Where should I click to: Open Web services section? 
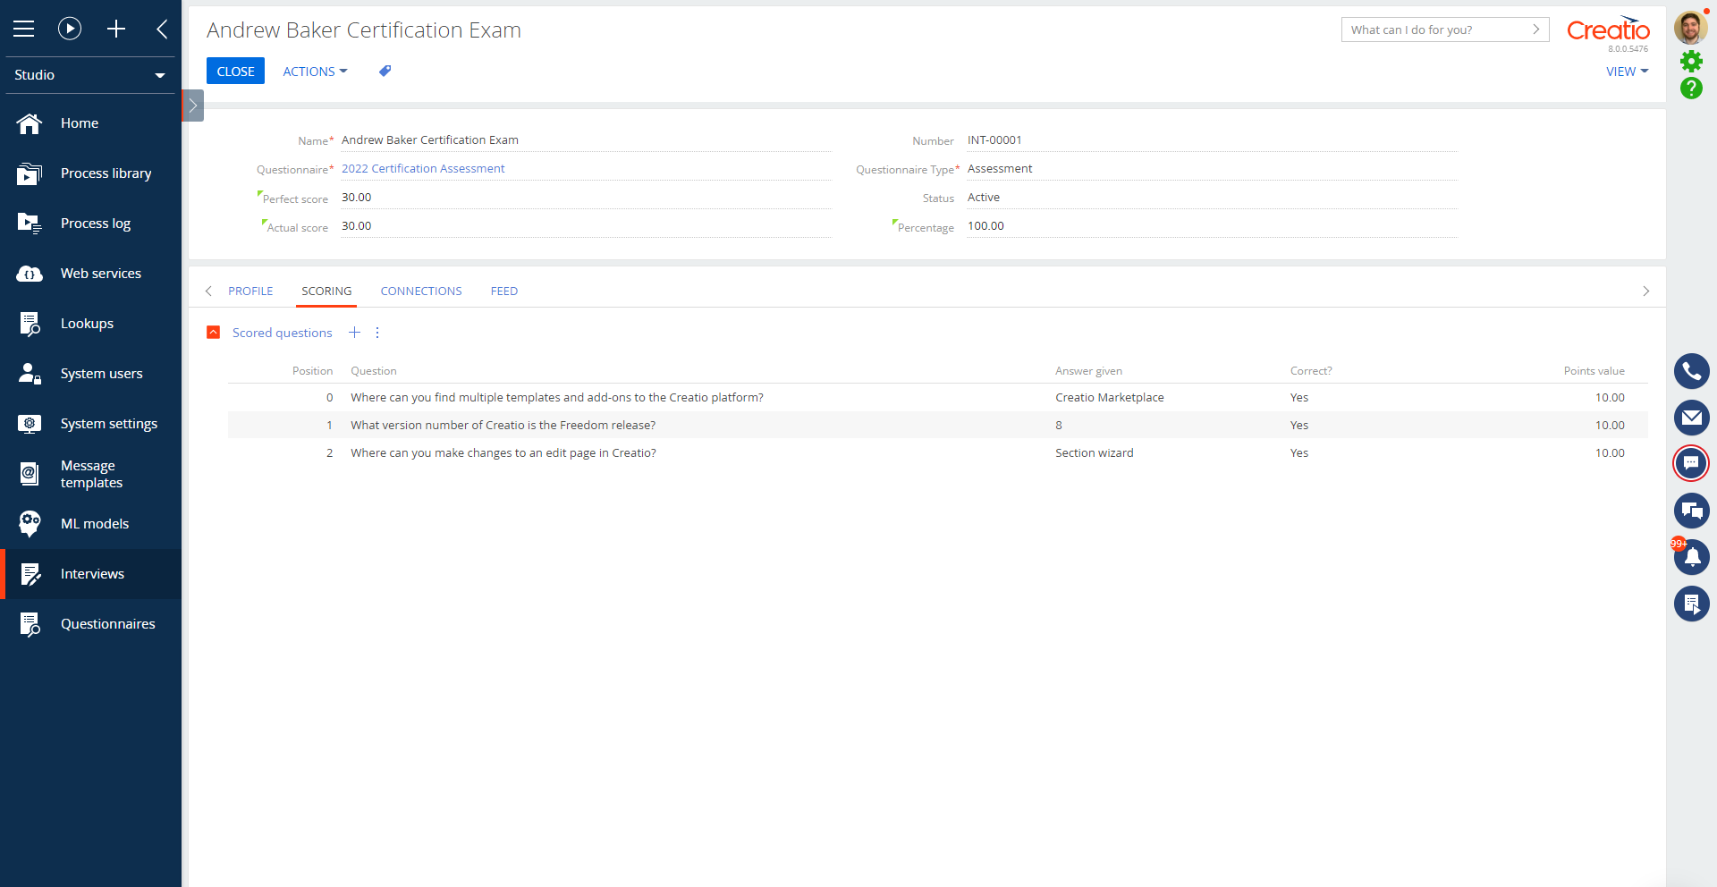[x=90, y=274]
